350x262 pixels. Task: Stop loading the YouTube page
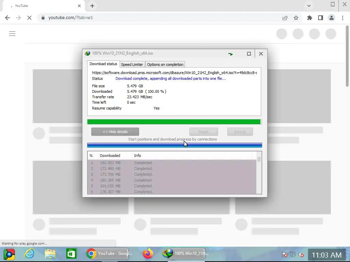click(x=29, y=18)
